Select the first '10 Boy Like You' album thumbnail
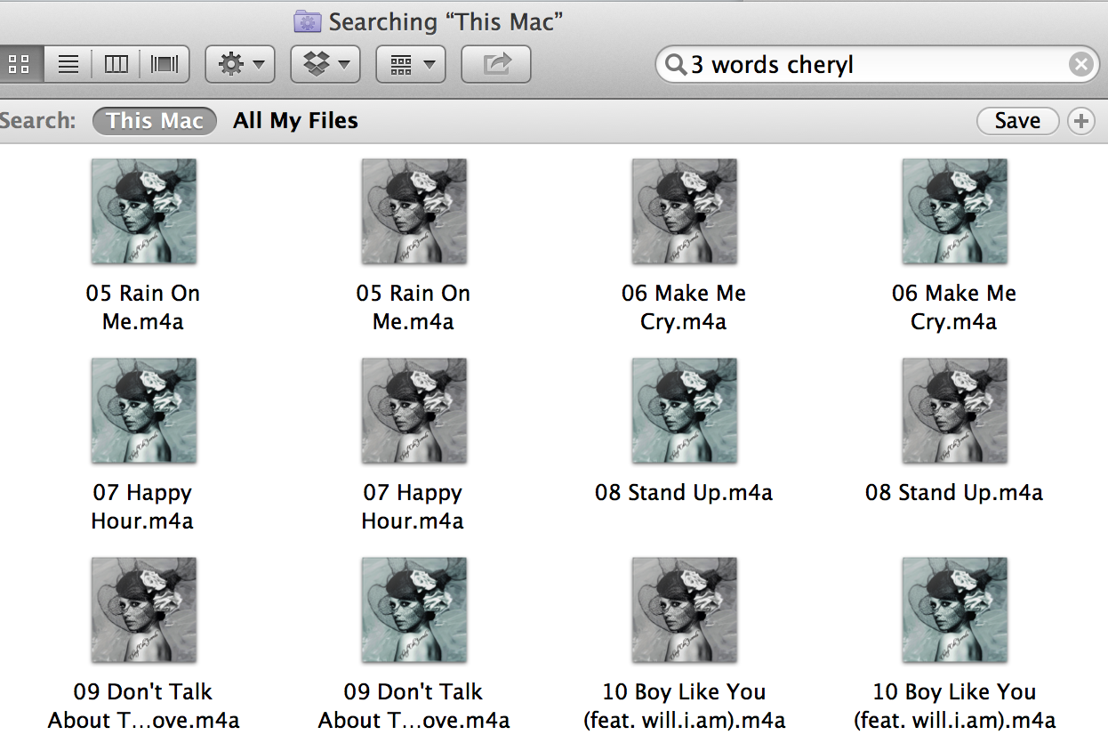This screenshot has height=735, width=1108. (685, 610)
